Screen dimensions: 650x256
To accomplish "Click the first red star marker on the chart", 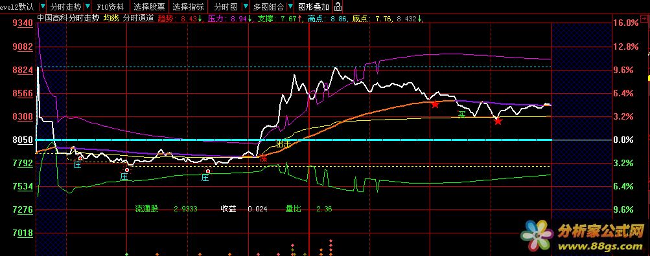I will point(435,104).
